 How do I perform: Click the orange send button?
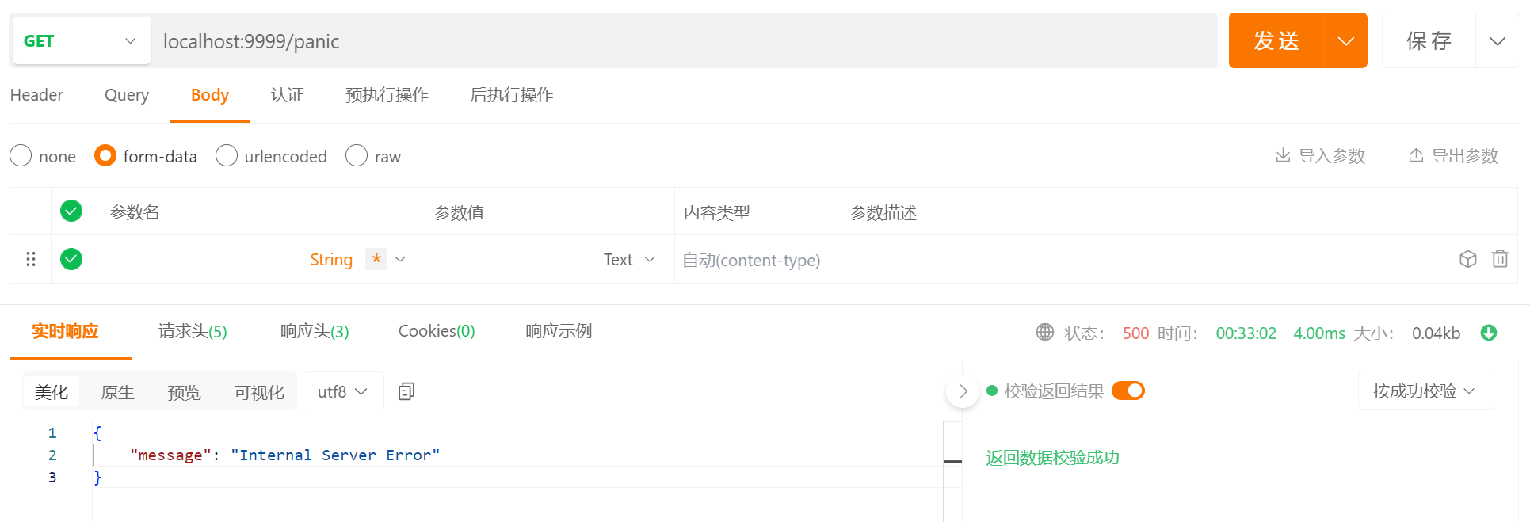pos(1276,40)
